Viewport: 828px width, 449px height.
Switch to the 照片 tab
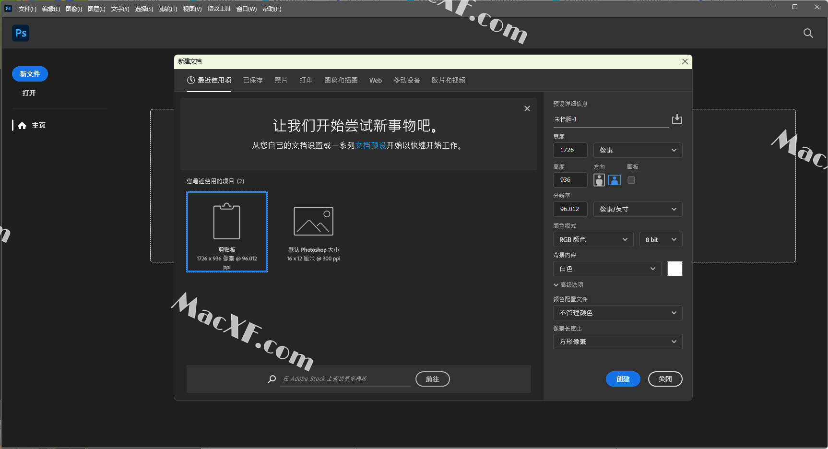(281, 80)
